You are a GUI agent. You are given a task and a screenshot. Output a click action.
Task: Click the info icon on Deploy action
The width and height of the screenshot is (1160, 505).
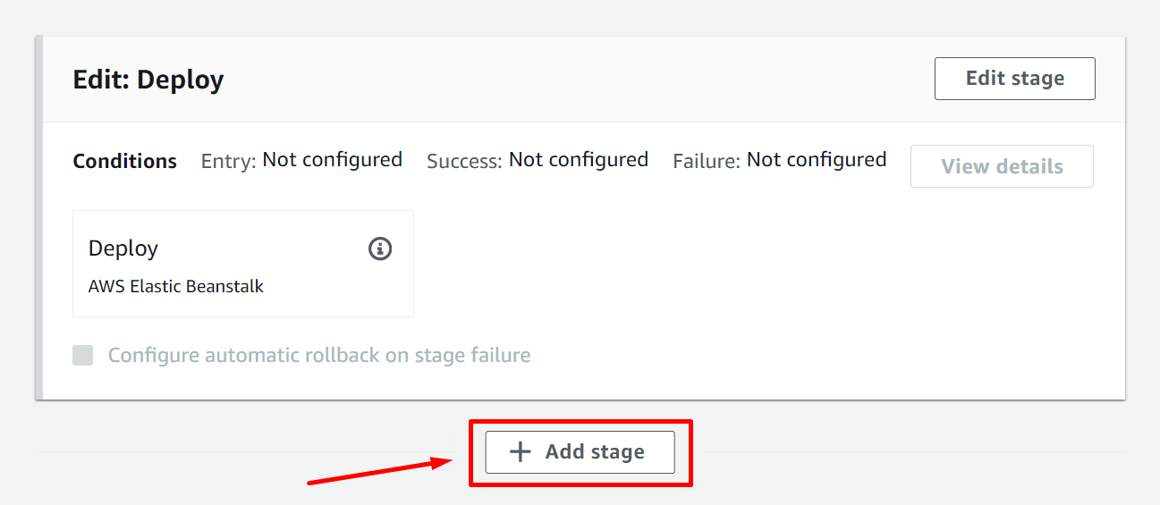(x=380, y=248)
